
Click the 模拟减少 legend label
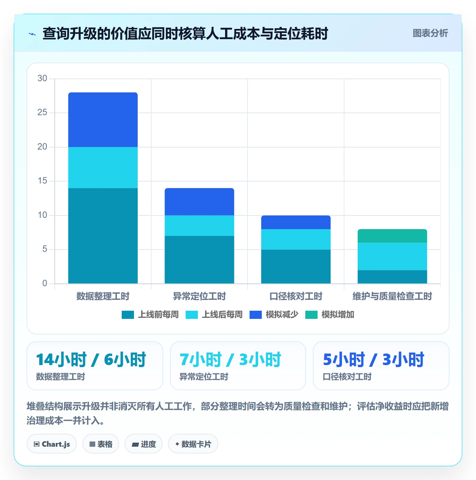282,315
